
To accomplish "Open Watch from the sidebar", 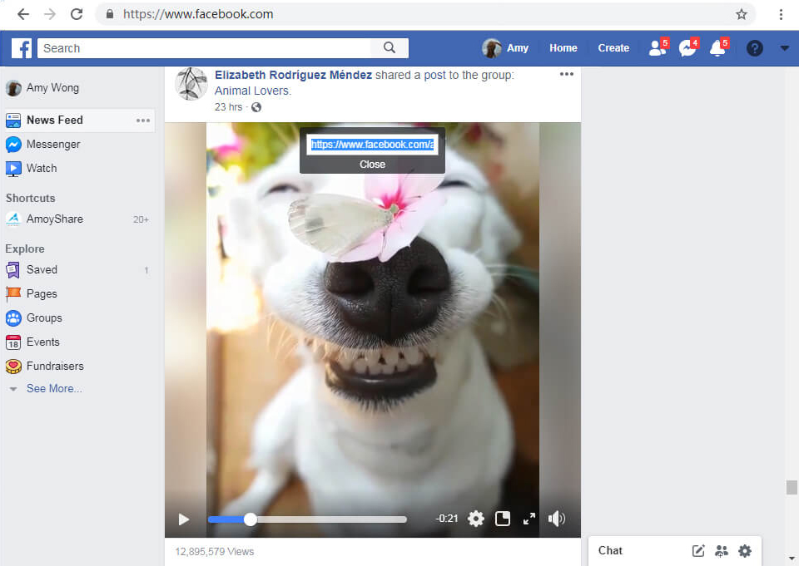I will [32, 169].
